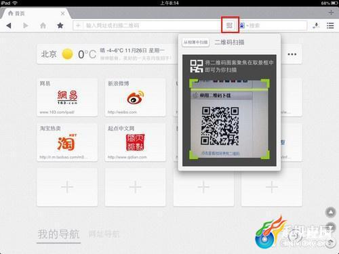Open bookmarks with the star icon
The image size is (339, 254).
tap(60, 25)
